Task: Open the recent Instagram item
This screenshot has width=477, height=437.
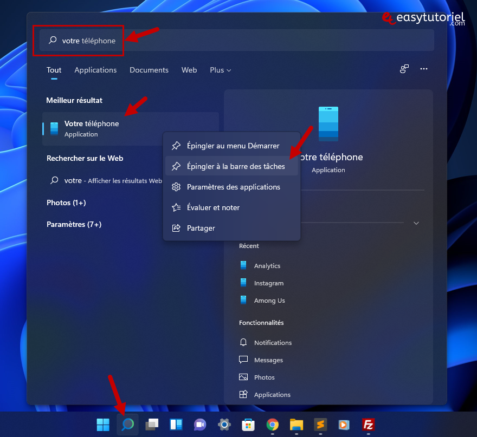Action: [x=269, y=283]
